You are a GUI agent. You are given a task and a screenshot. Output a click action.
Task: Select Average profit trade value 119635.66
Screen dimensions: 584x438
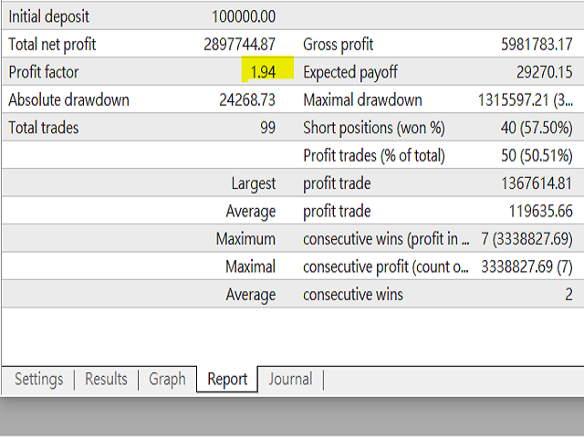[541, 211]
